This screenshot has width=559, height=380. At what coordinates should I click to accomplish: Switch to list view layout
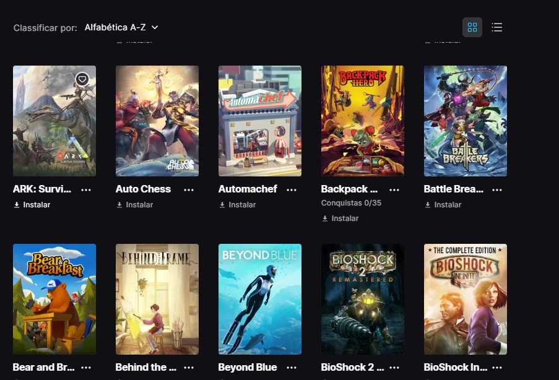pyautogui.click(x=496, y=27)
